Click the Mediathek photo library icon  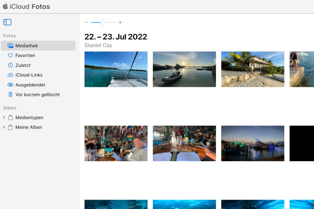click(x=10, y=46)
